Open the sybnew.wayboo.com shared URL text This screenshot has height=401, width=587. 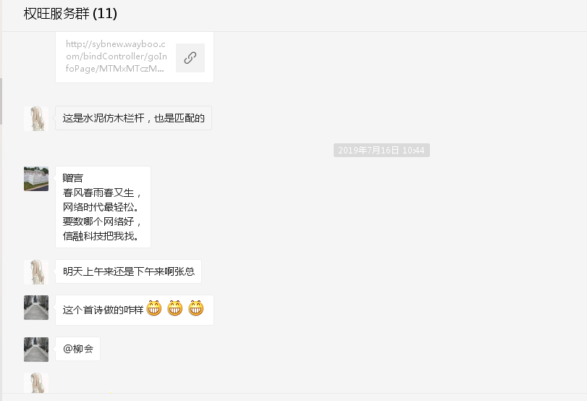coord(116,56)
